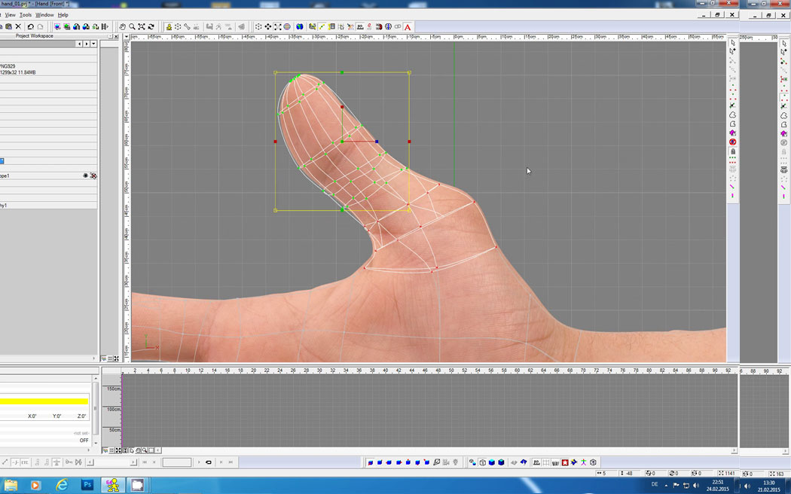The width and height of the screenshot is (791, 494).
Task: Click the lock icon in right toolbar
Action: [x=732, y=151]
